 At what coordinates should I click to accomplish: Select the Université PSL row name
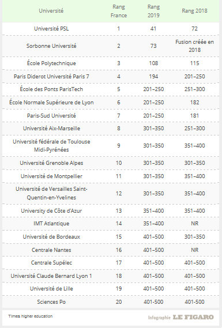click(x=51, y=29)
